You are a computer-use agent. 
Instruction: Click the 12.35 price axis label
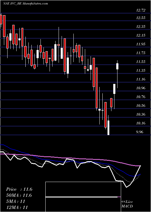(141, 27)
